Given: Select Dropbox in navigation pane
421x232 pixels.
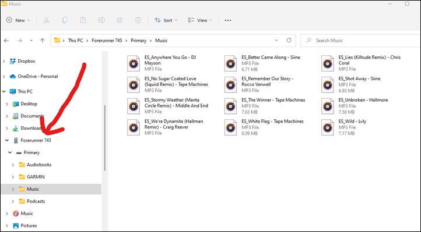Looking at the screenshot, I should point(26,61).
